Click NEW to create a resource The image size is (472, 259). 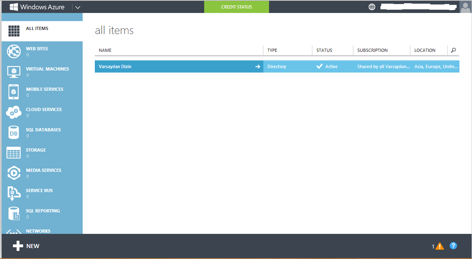coord(25,246)
